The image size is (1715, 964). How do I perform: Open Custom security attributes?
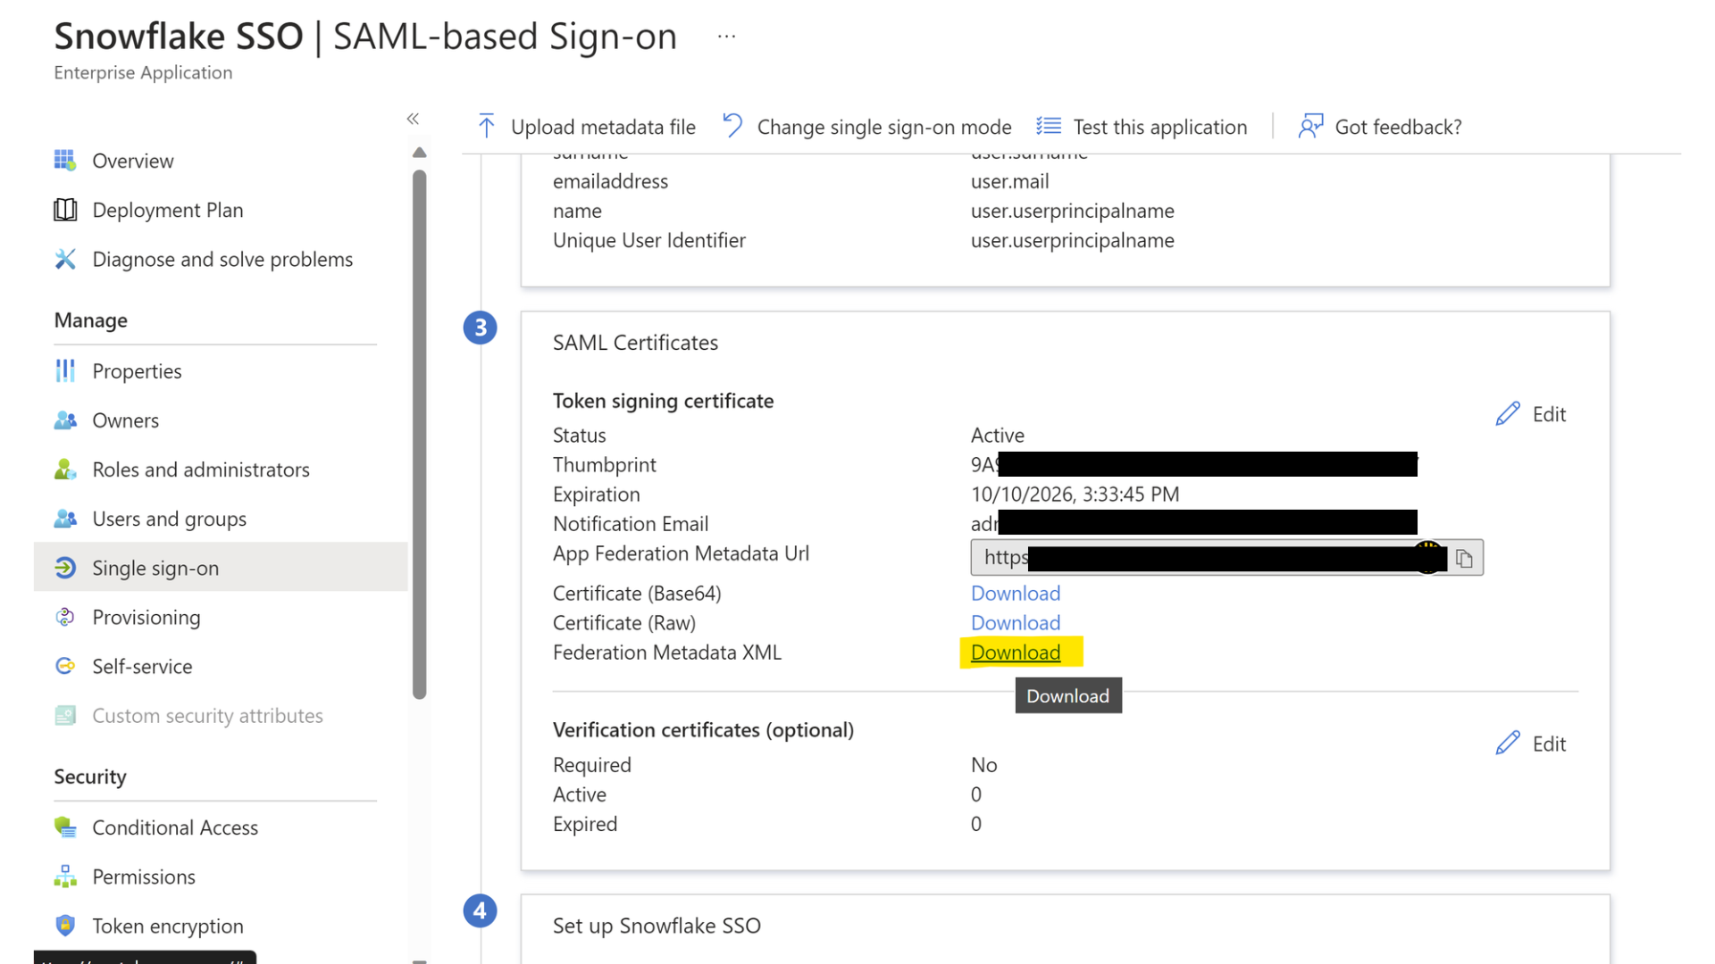[207, 714]
